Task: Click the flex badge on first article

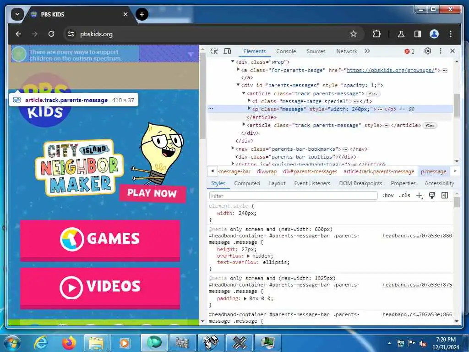Action: tap(373, 94)
